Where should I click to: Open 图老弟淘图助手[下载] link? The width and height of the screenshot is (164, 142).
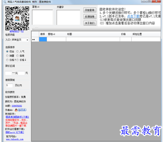(x=17, y=117)
